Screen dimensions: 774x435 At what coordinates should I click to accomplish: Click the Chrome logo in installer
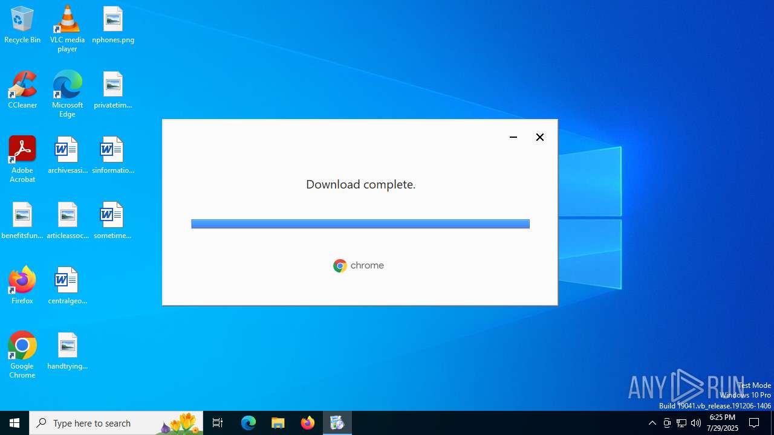[359, 266]
